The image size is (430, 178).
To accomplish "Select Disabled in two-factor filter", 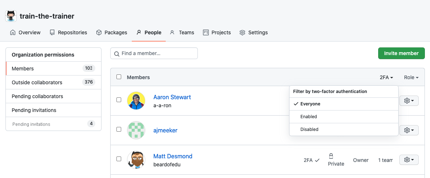I will pos(309,129).
